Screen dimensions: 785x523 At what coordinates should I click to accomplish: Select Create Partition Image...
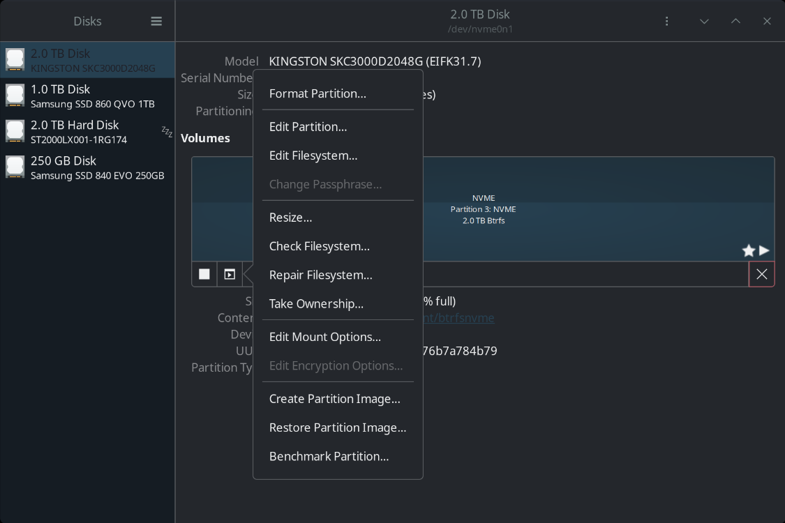[338, 399]
